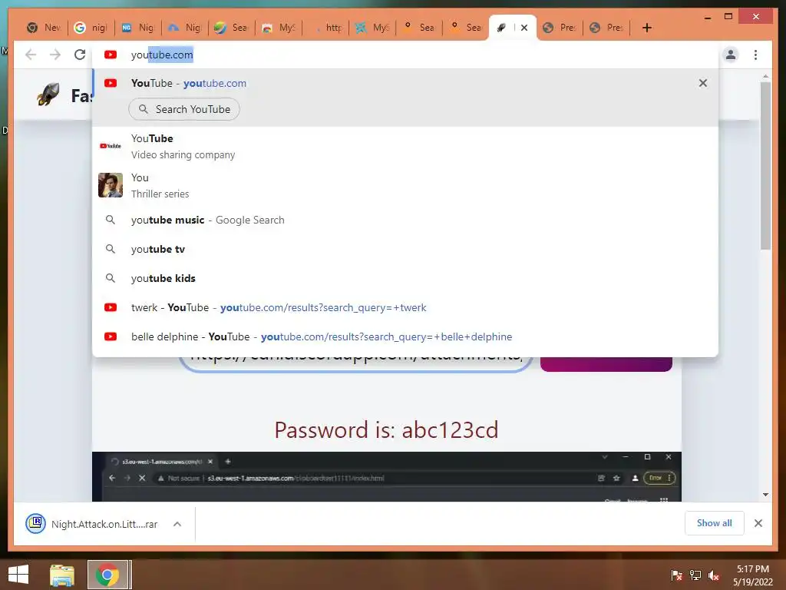Screen dimensions: 786x590
Task: Choose youtube tv search suggestion
Action: pyautogui.click(x=405, y=249)
